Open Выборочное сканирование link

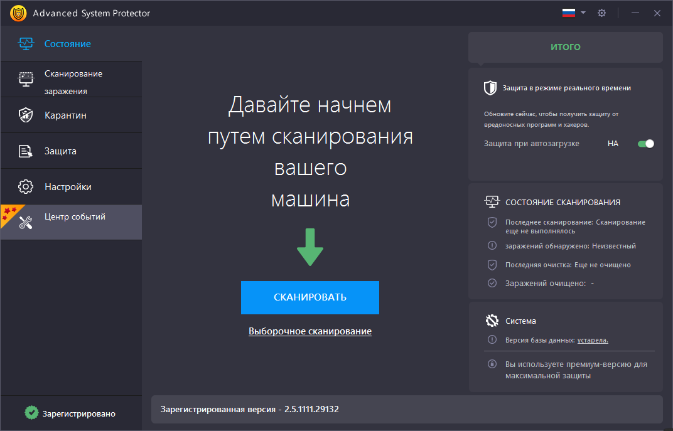[310, 331]
